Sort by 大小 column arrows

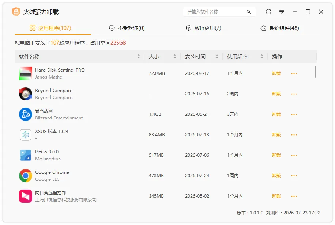[175, 56]
